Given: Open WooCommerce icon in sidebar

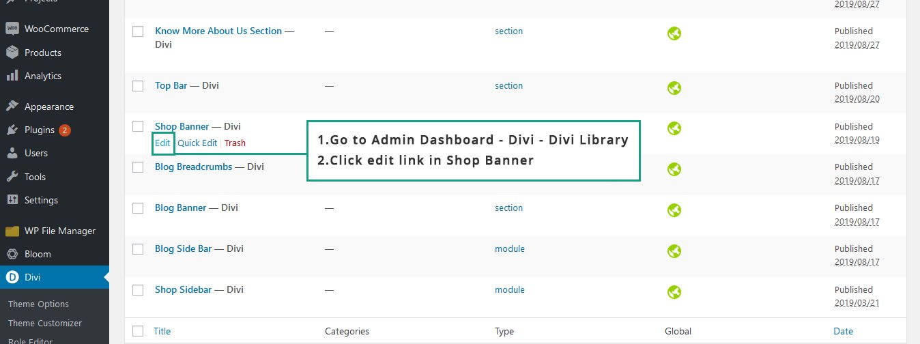Looking at the screenshot, I should coord(12,29).
